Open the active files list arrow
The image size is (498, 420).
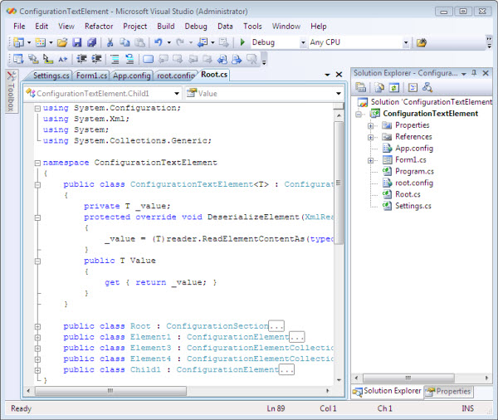point(327,75)
